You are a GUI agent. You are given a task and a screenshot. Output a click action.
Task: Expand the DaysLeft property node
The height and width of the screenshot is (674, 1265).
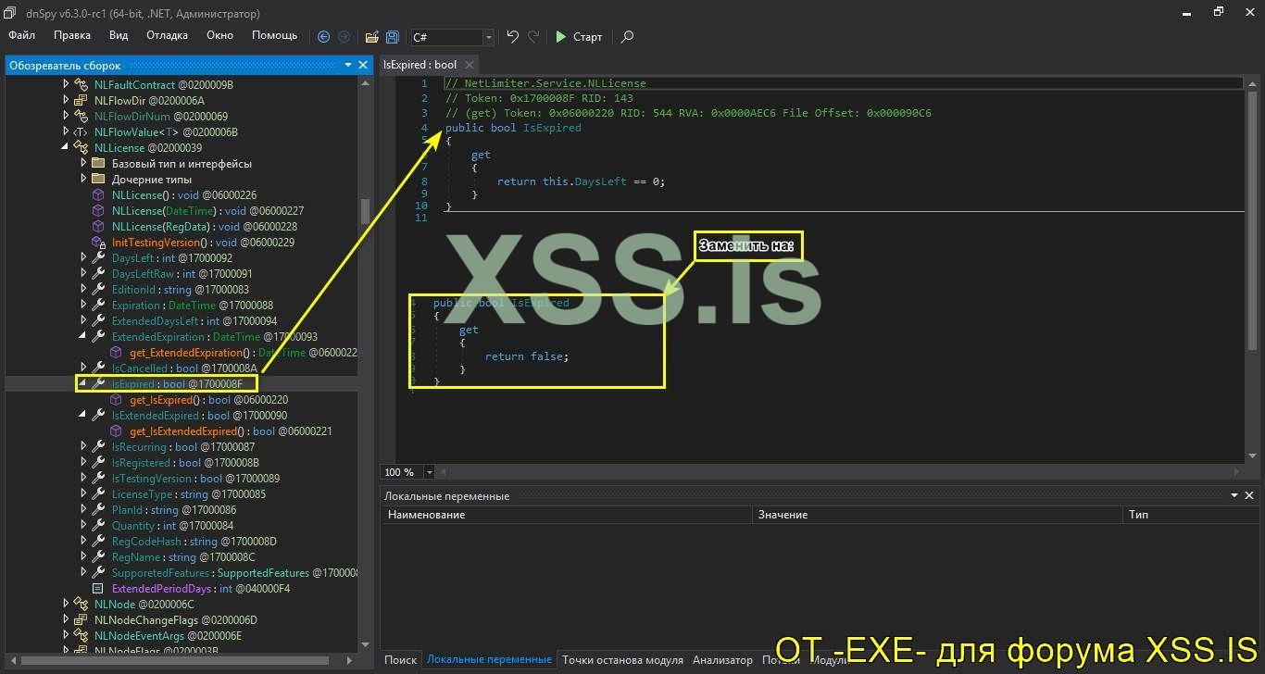click(83, 257)
